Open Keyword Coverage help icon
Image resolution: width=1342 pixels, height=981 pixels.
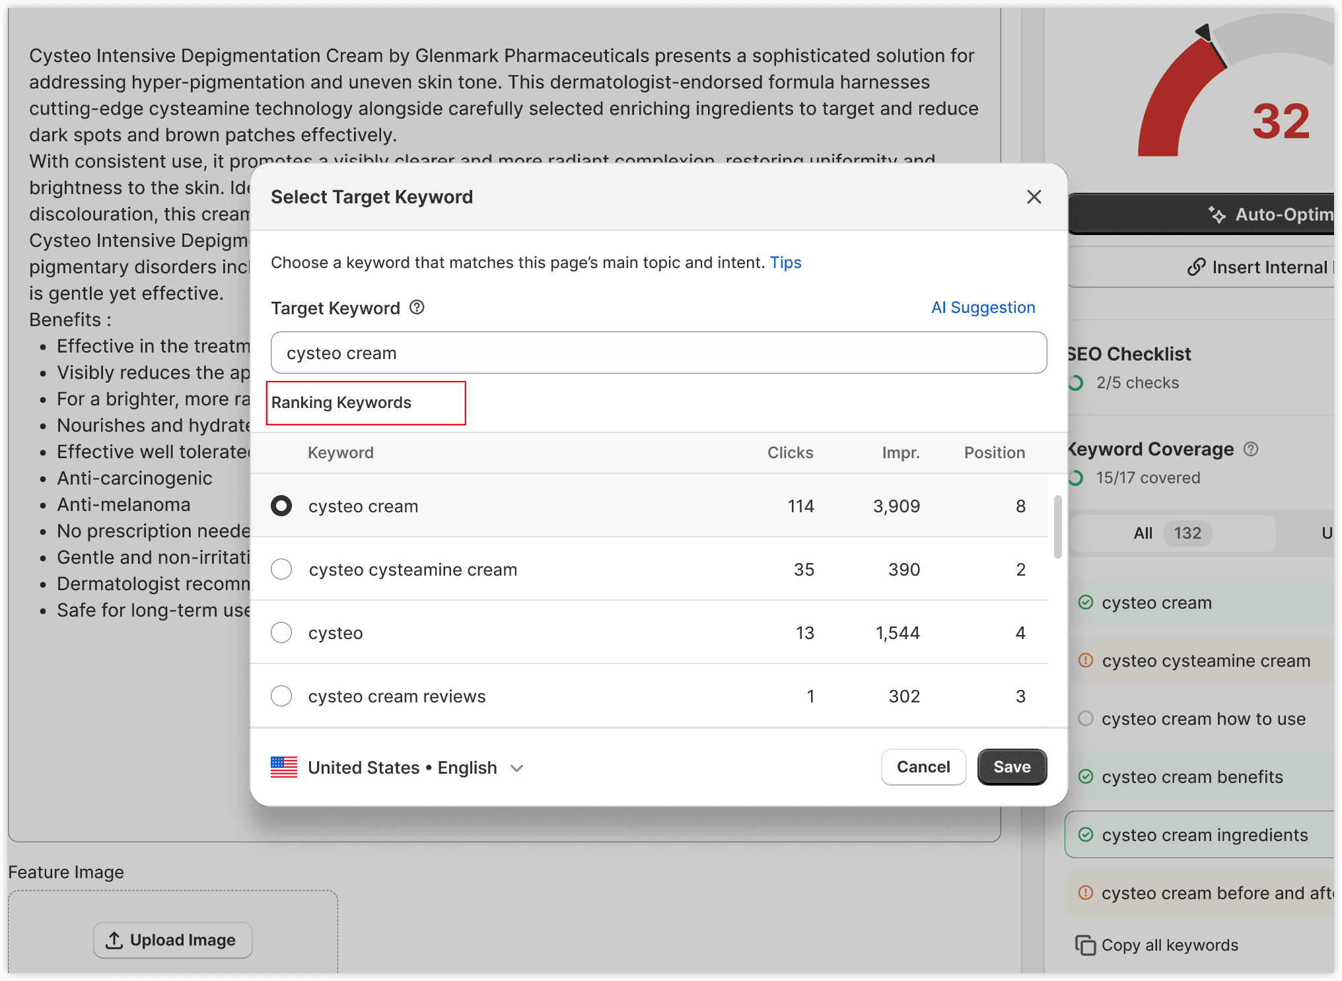pyautogui.click(x=1251, y=449)
